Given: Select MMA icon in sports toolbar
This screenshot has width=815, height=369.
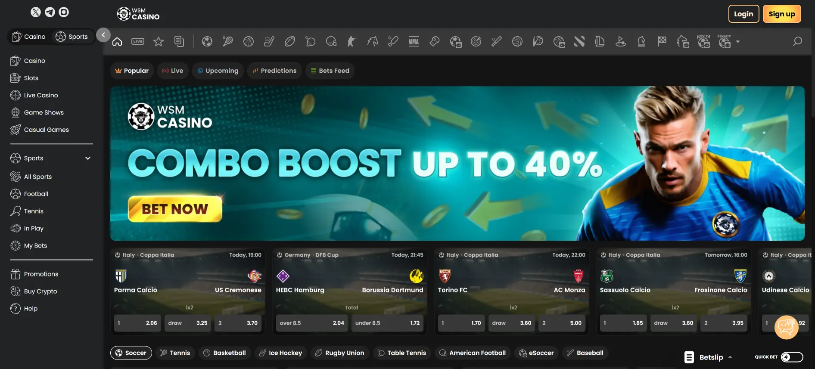Looking at the screenshot, I should point(414,41).
